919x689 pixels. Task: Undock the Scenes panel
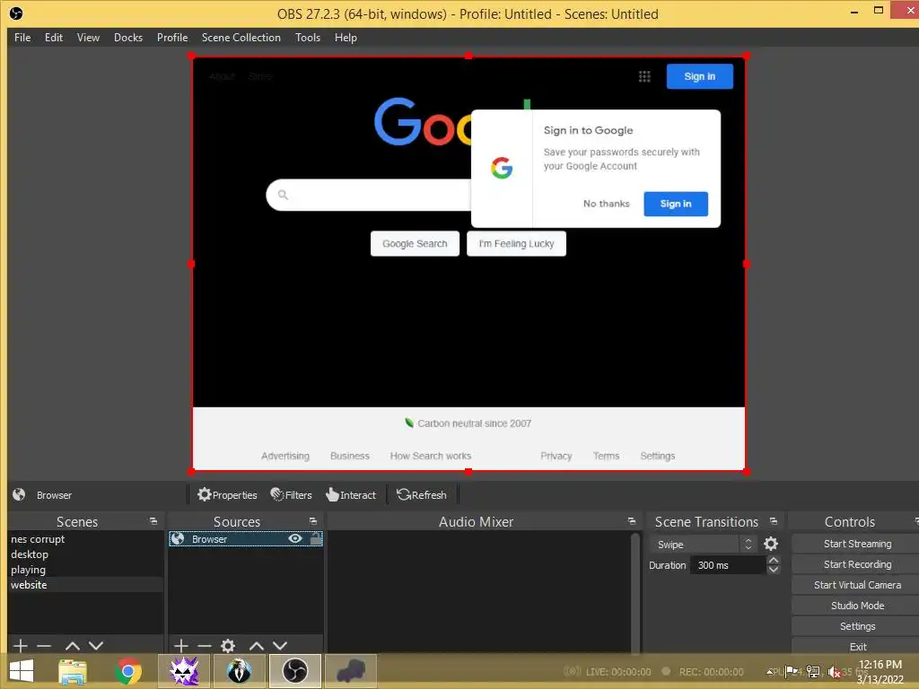coord(153,521)
